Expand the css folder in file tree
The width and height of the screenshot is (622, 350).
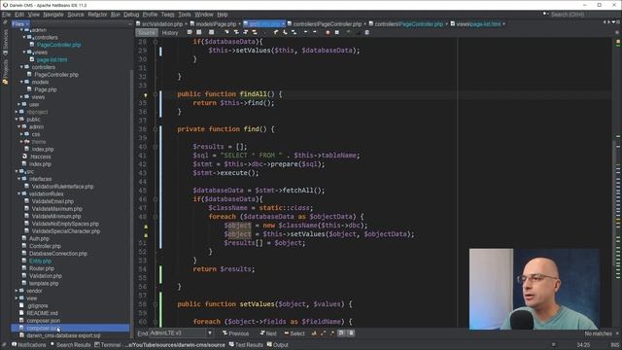coord(21,134)
